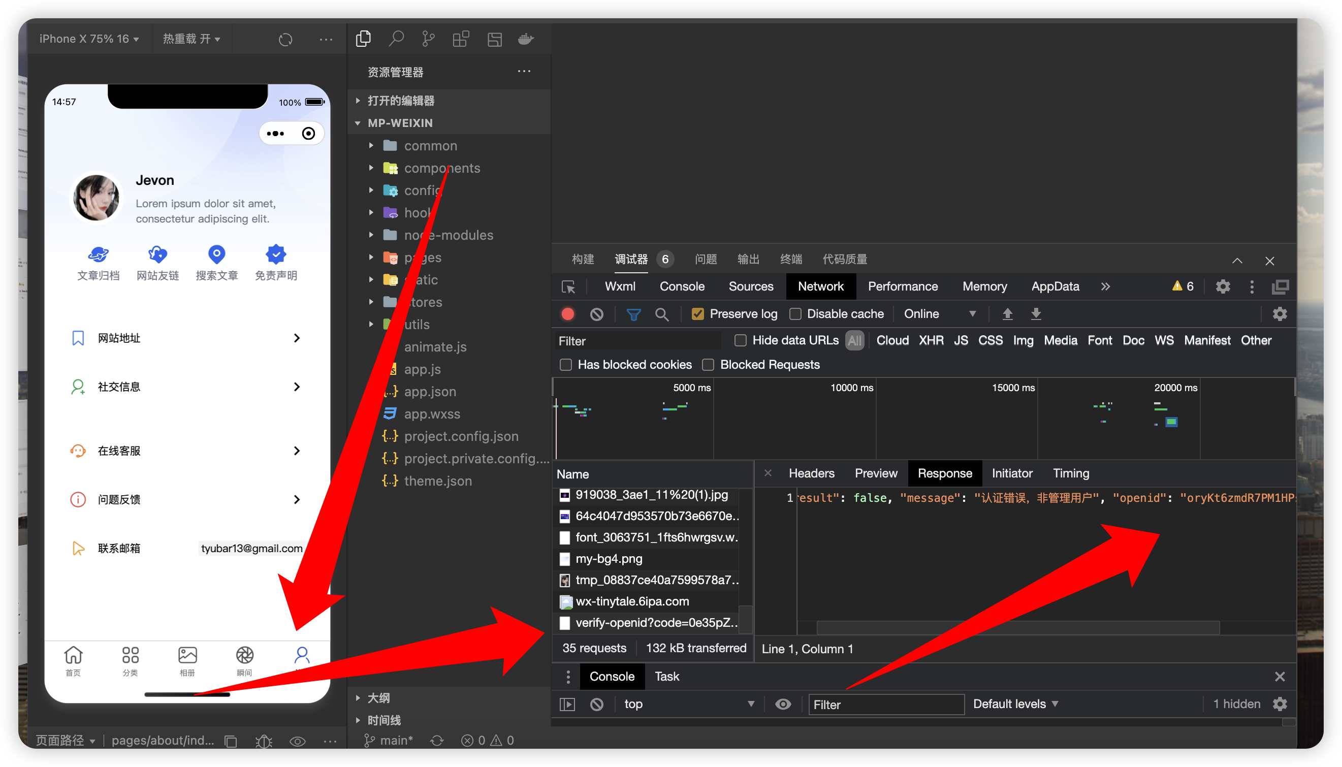The width and height of the screenshot is (1342, 767).
Task: Uncheck Preserve log checkbox
Action: click(698, 314)
